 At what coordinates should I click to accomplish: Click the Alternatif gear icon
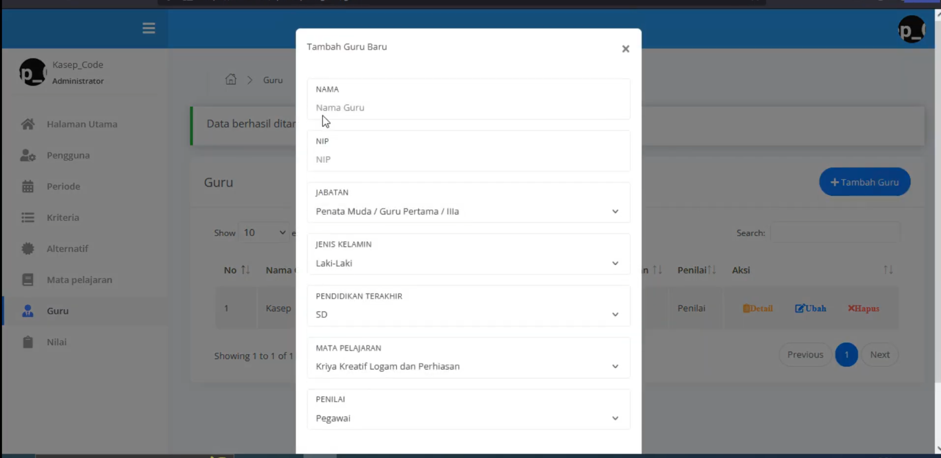point(28,248)
